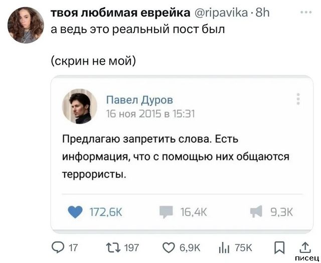
Task: Bookmark the tweet
Action: [281, 247]
